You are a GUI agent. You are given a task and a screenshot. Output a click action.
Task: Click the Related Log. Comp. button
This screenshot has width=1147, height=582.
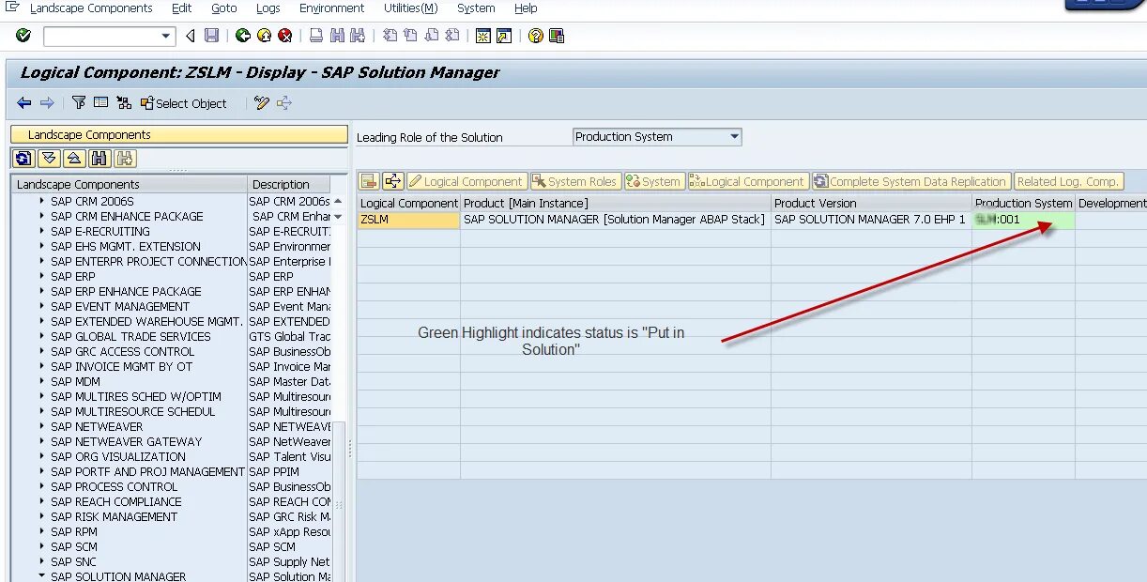coord(1068,181)
